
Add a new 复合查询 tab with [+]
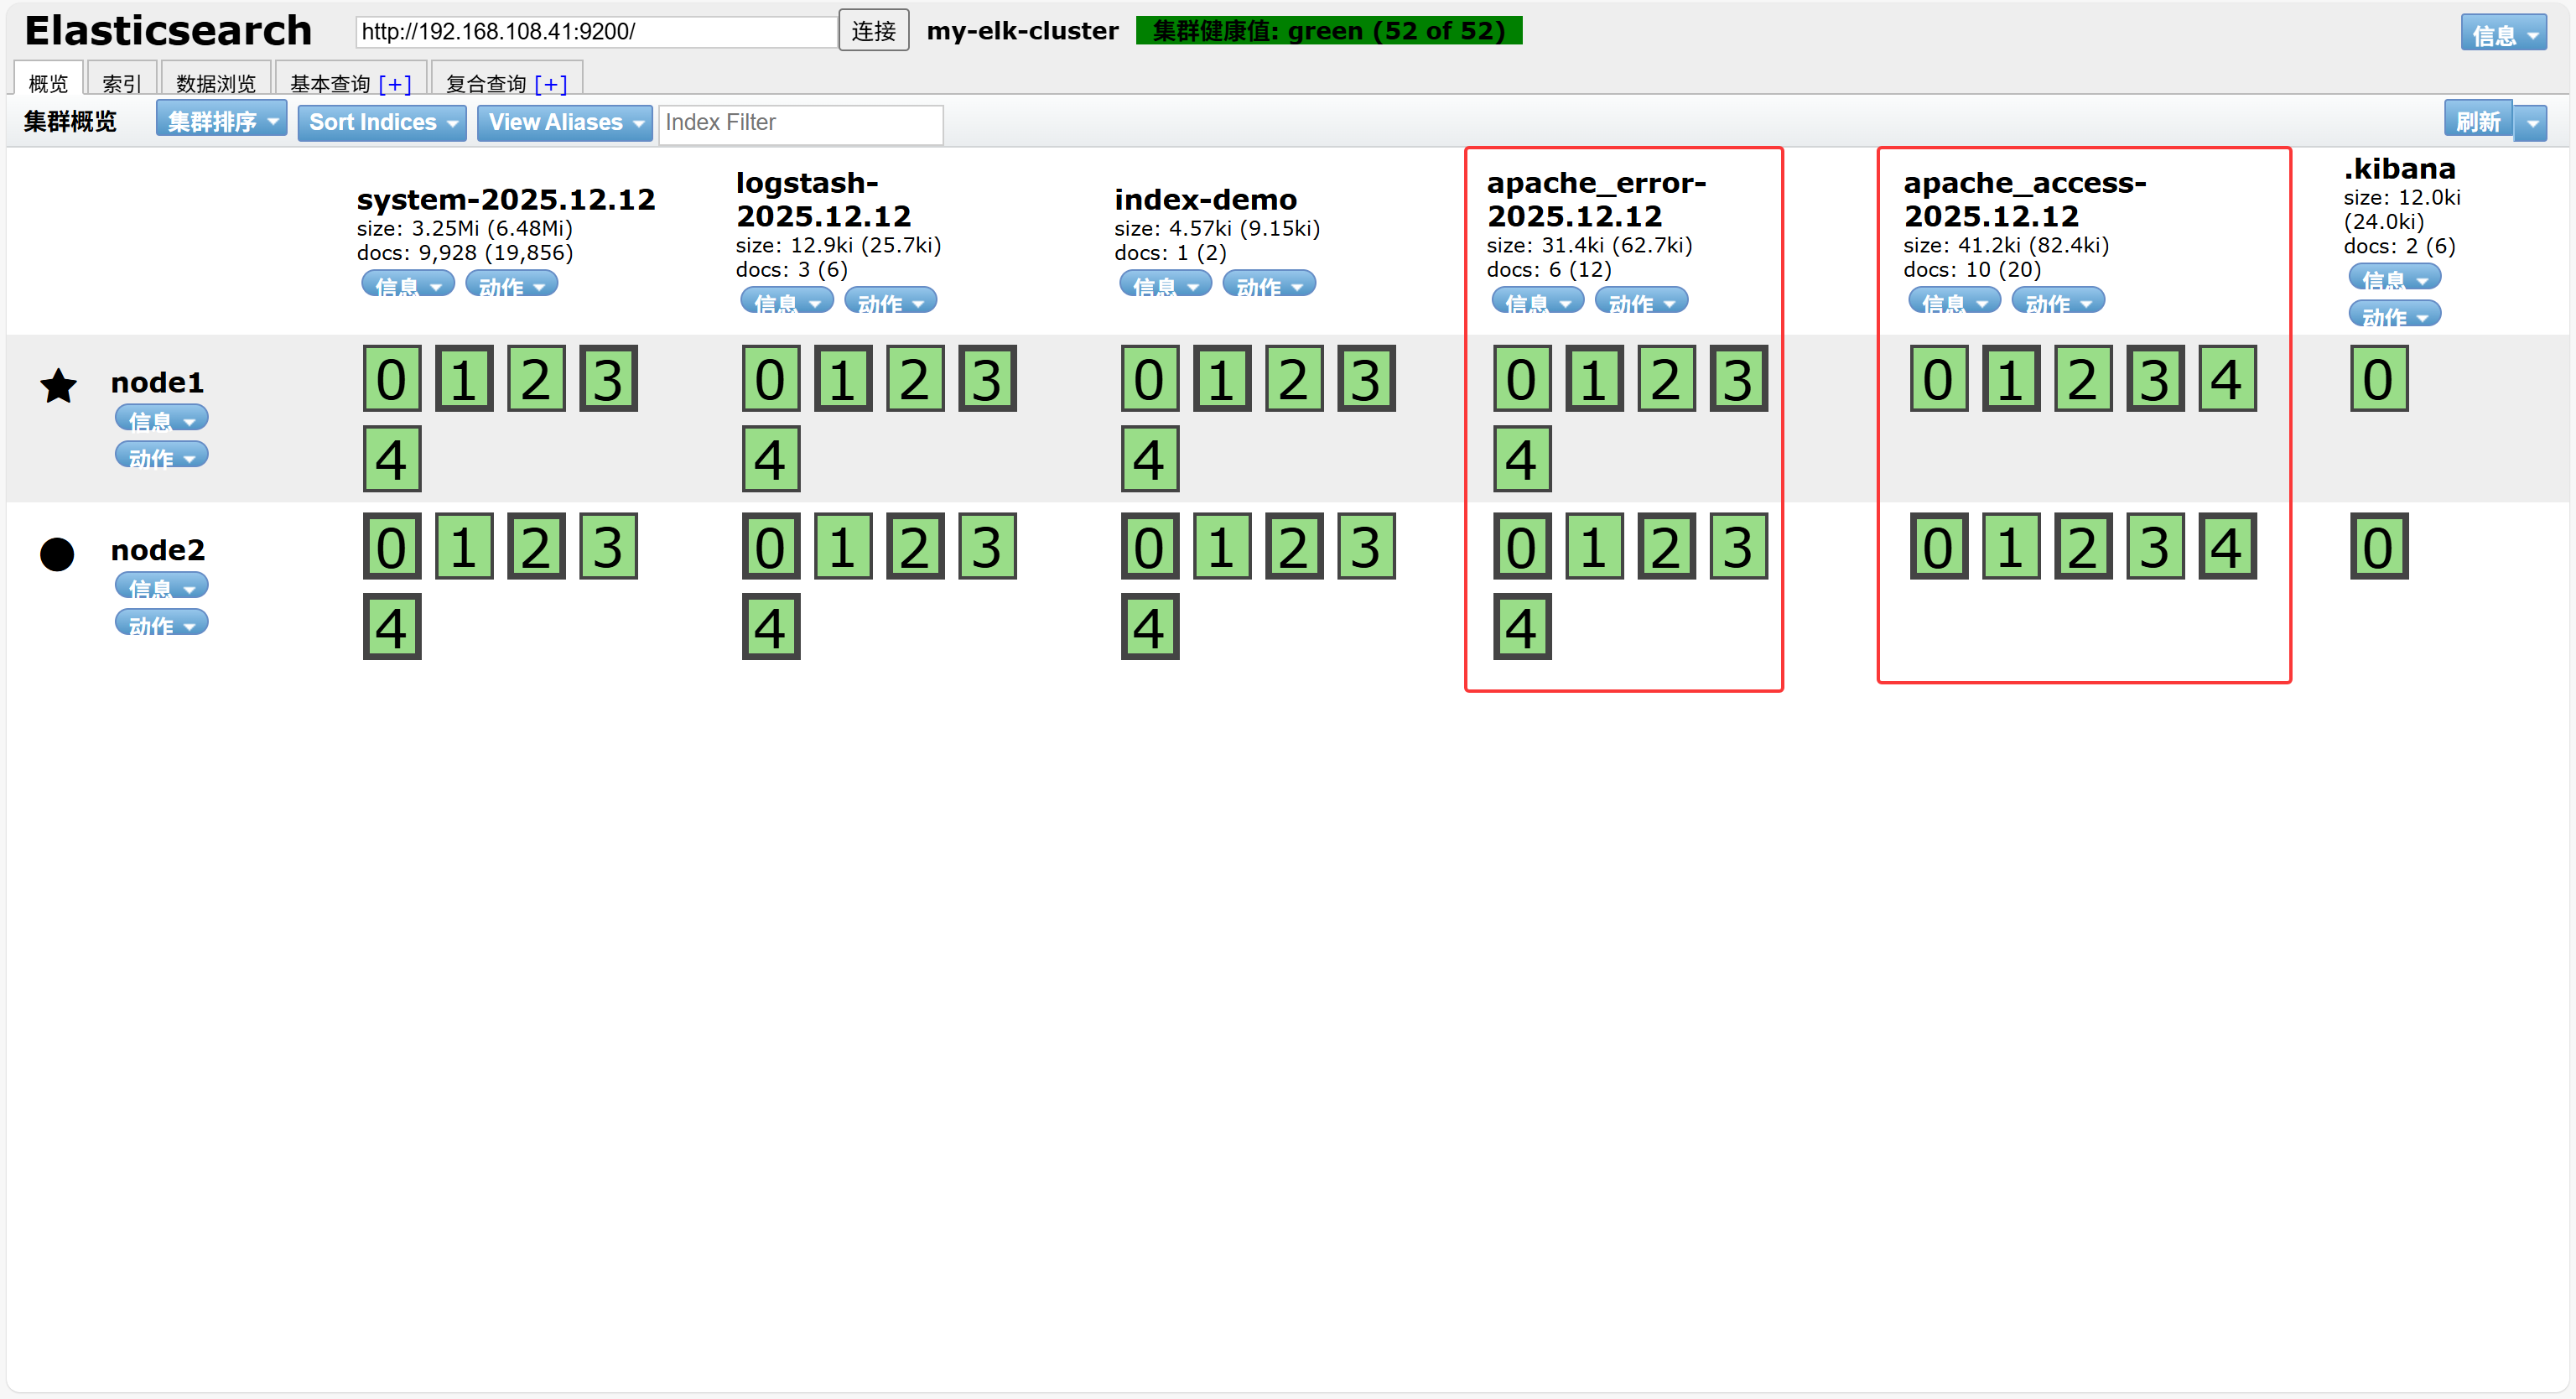tap(551, 83)
